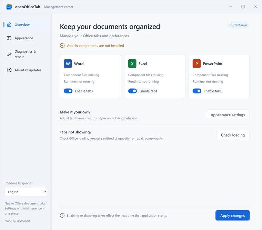Click 'Manage your Office tabs and preferences.' text
This screenshot has height=230, width=262.
(x=94, y=36)
